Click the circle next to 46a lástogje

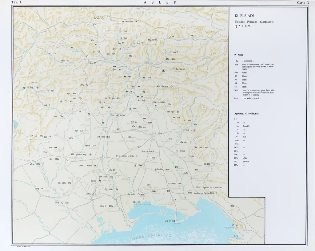point(171,87)
